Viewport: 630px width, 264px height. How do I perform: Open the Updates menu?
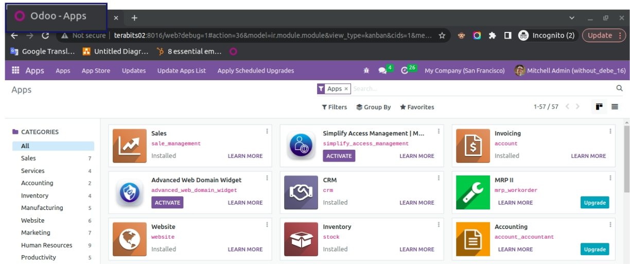coord(134,71)
